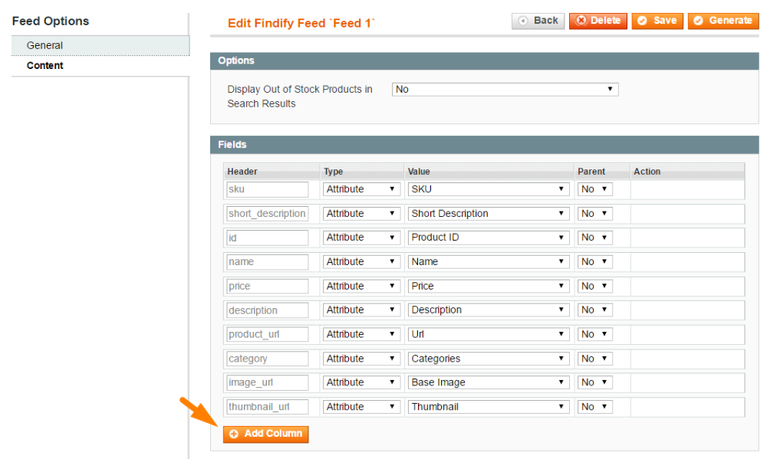
Task: Edit the short_description header field
Action: tap(267, 214)
